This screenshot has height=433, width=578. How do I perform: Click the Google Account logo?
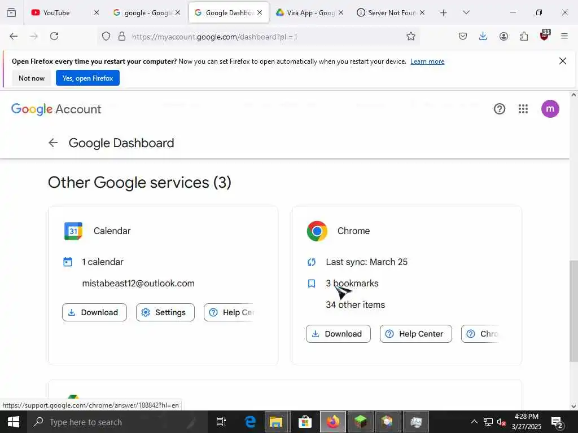coord(56,109)
